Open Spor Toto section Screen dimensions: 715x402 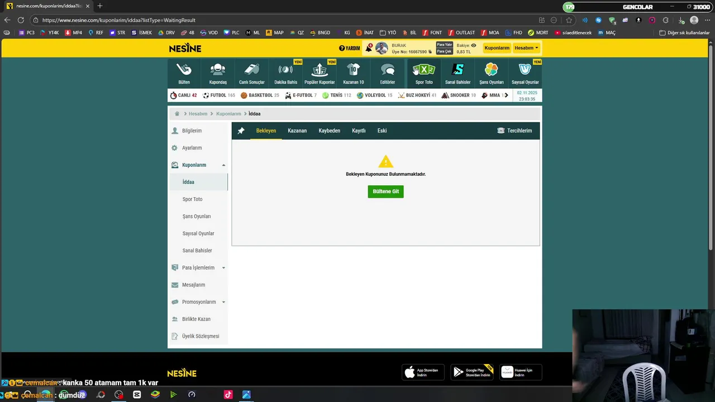pos(424,73)
